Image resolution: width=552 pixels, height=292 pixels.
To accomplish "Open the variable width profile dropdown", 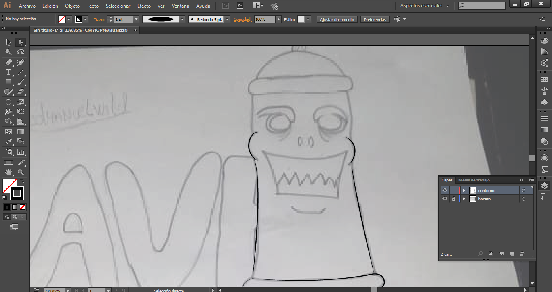I will click(x=182, y=19).
